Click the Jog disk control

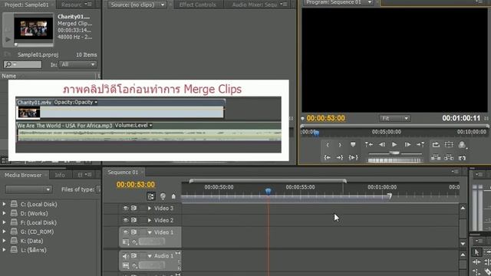pos(394,160)
